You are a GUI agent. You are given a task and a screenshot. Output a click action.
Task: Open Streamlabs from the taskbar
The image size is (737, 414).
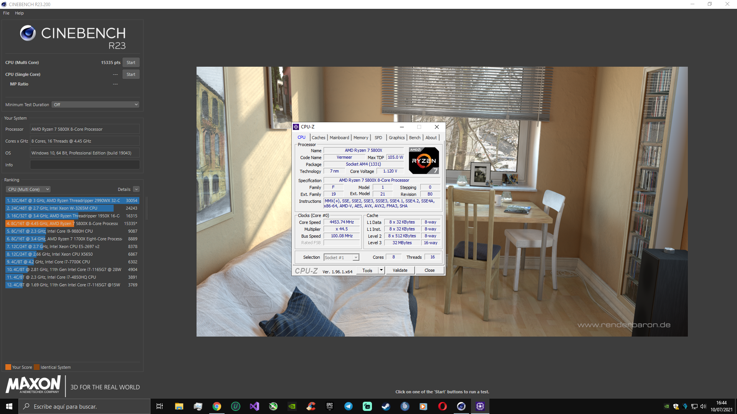pyautogui.click(x=367, y=406)
